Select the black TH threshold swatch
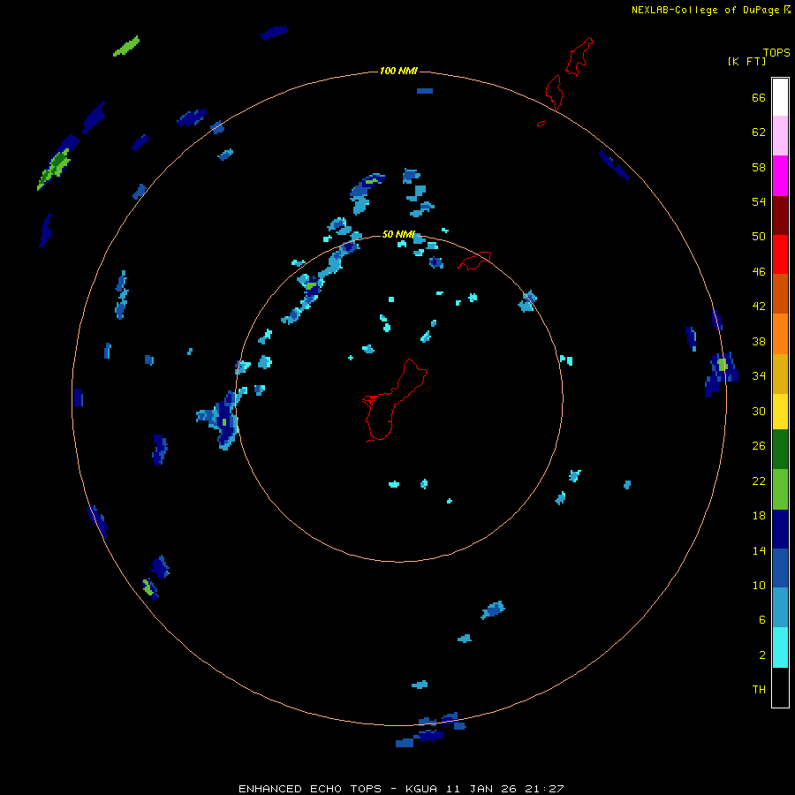This screenshot has height=795, width=795. [x=780, y=687]
